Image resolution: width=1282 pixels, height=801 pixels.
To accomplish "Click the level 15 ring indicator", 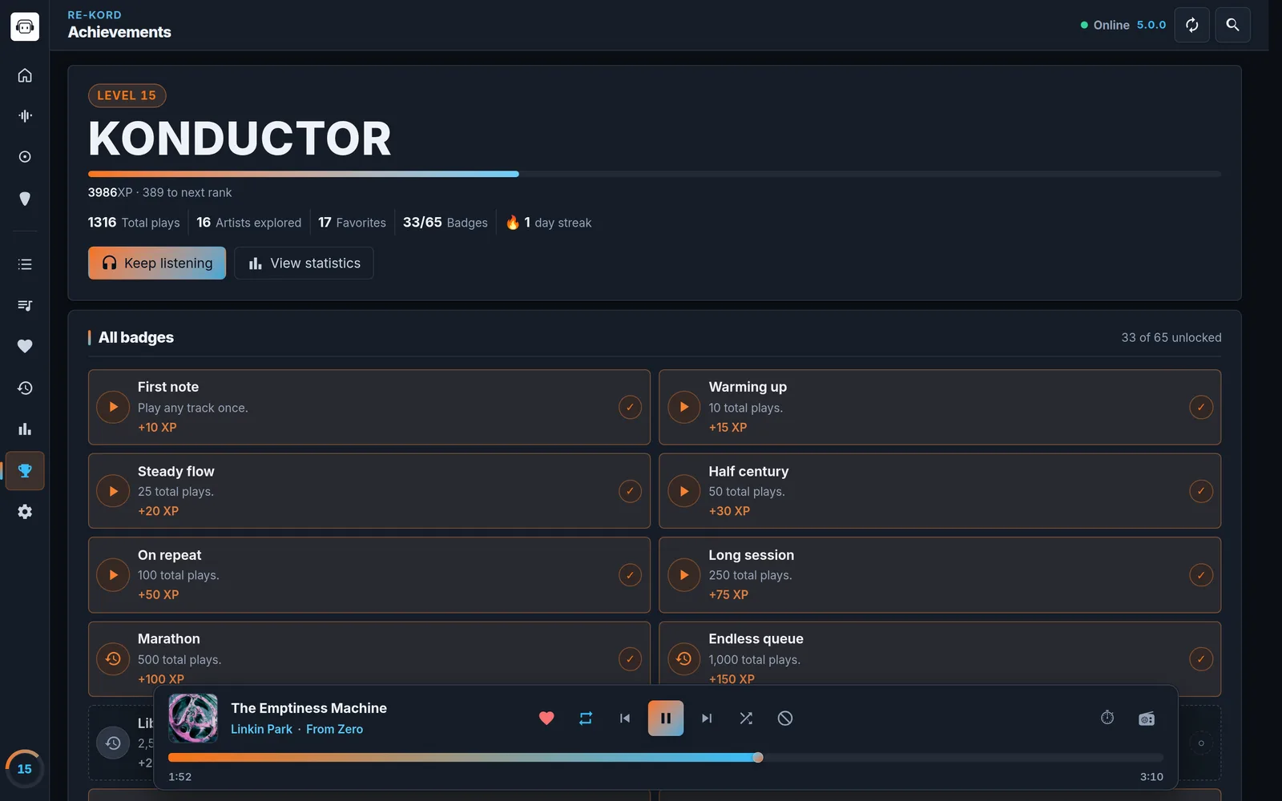I will [25, 769].
